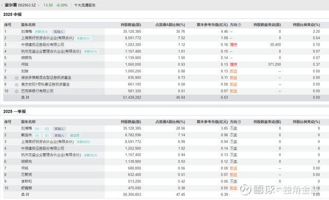
Task: Click the cell value 513,200
Action: [135, 182]
